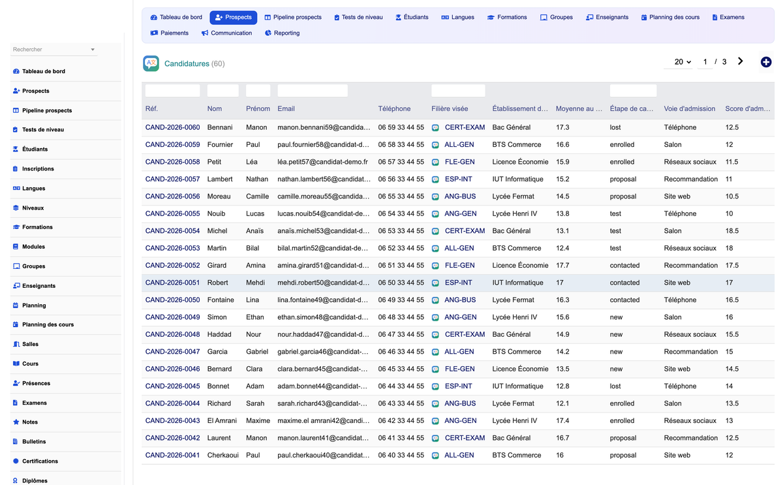This screenshot has height=485, width=783.
Task: Switch to Paiements top tab
Action: point(170,33)
